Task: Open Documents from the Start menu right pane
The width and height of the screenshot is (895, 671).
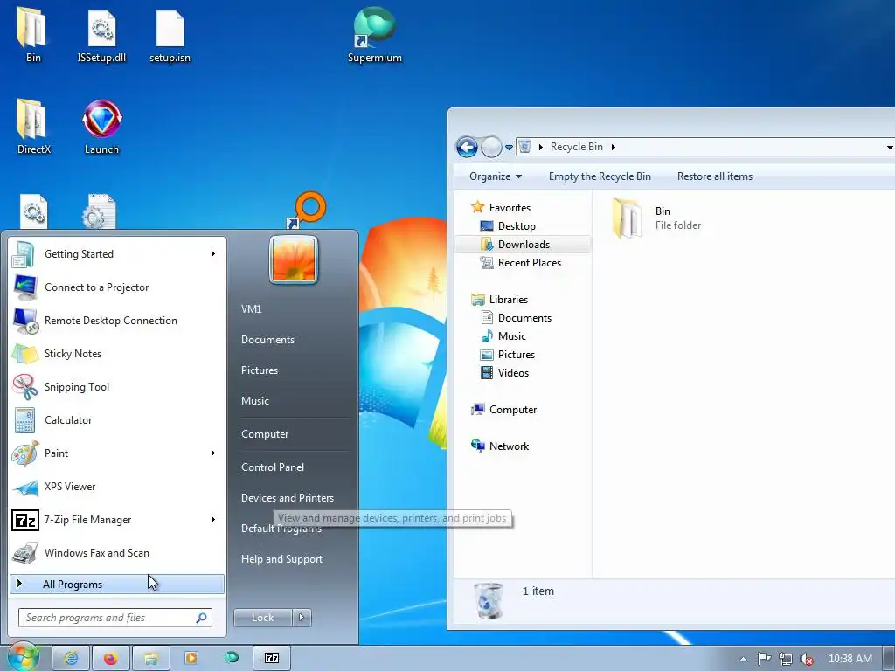Action: coord(267,340)
